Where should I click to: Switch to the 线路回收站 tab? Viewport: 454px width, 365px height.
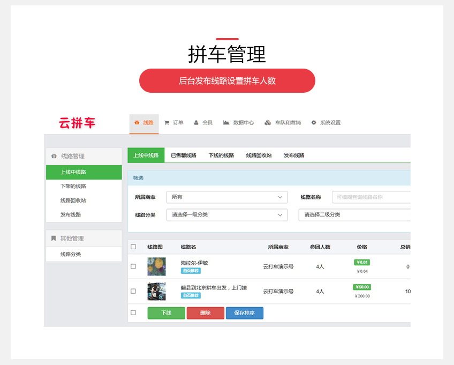click(259, 155)
